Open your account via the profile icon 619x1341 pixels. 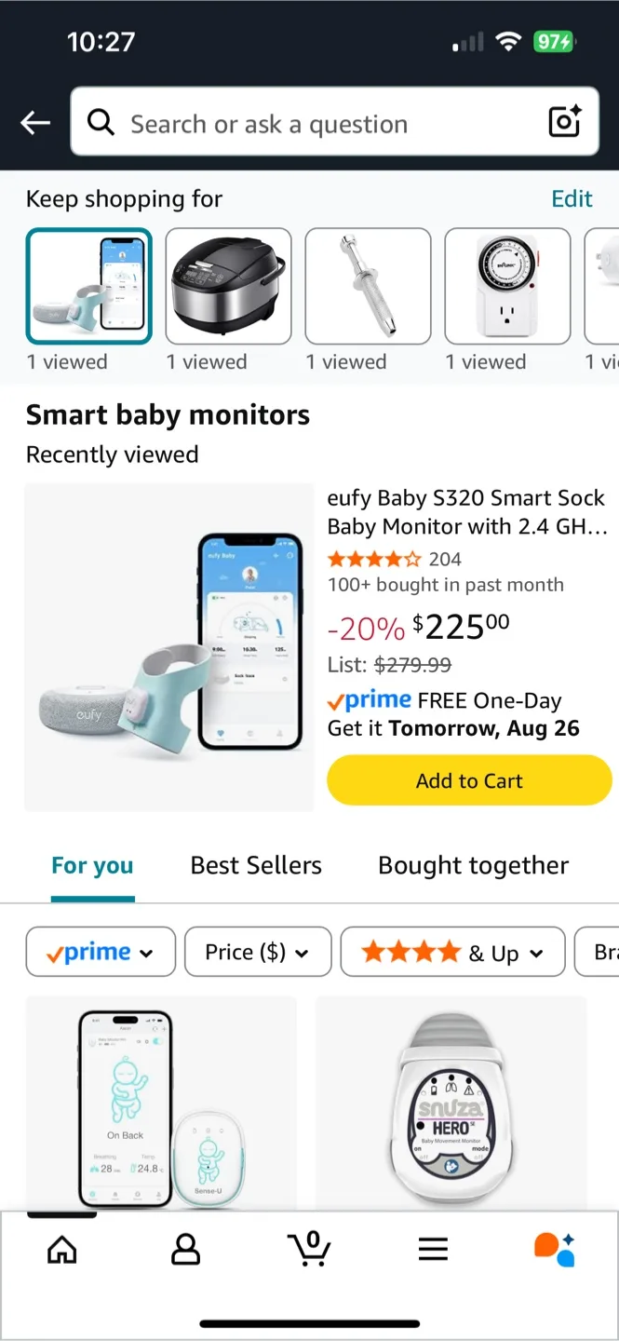point(185,1250)
